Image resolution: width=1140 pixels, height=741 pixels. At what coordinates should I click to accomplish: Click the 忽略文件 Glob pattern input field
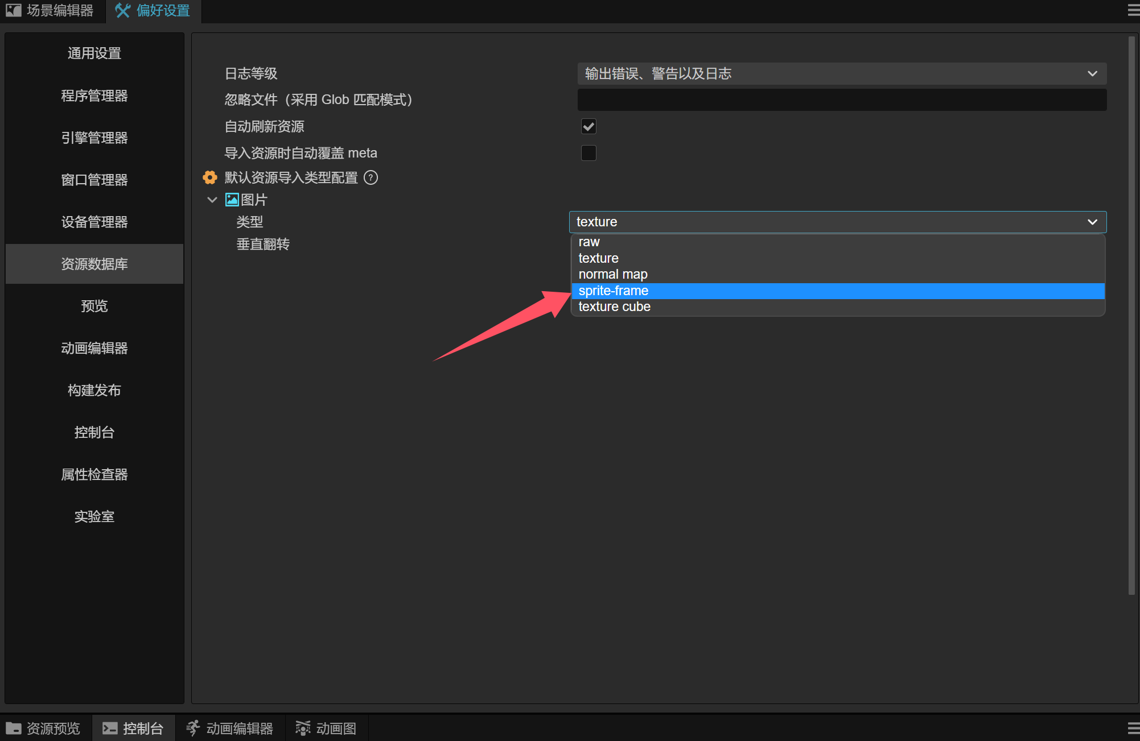click(841, 100)
